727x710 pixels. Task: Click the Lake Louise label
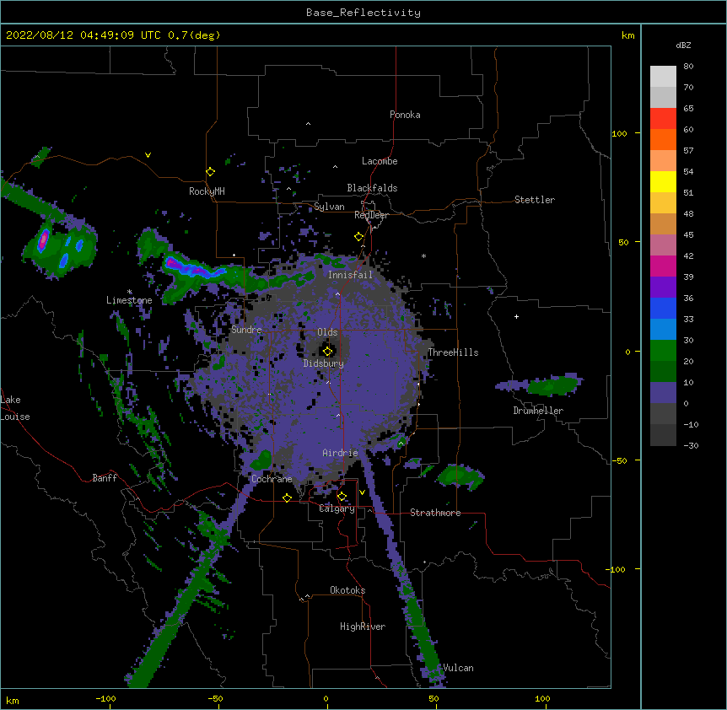click(15, 408)
